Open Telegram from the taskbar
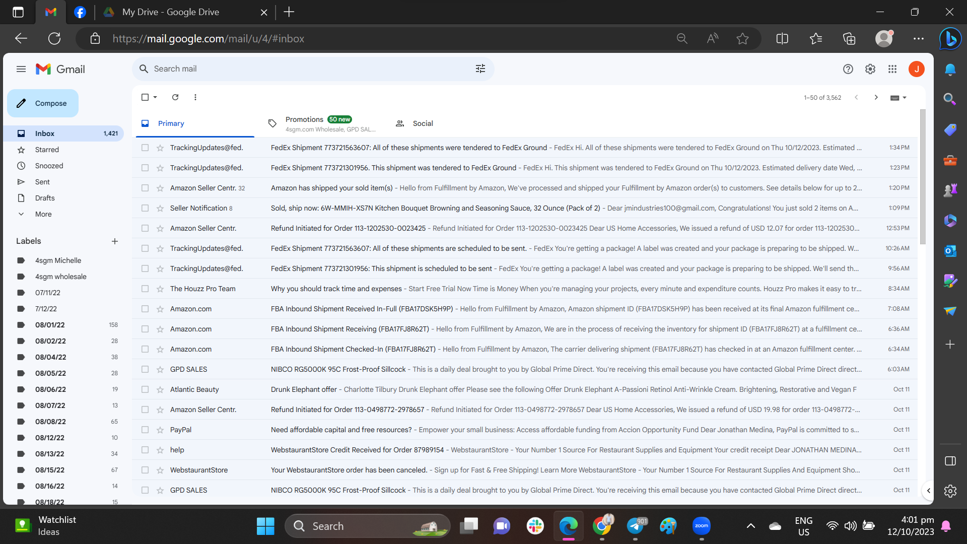The image size is (967, 544). (636, 526)
